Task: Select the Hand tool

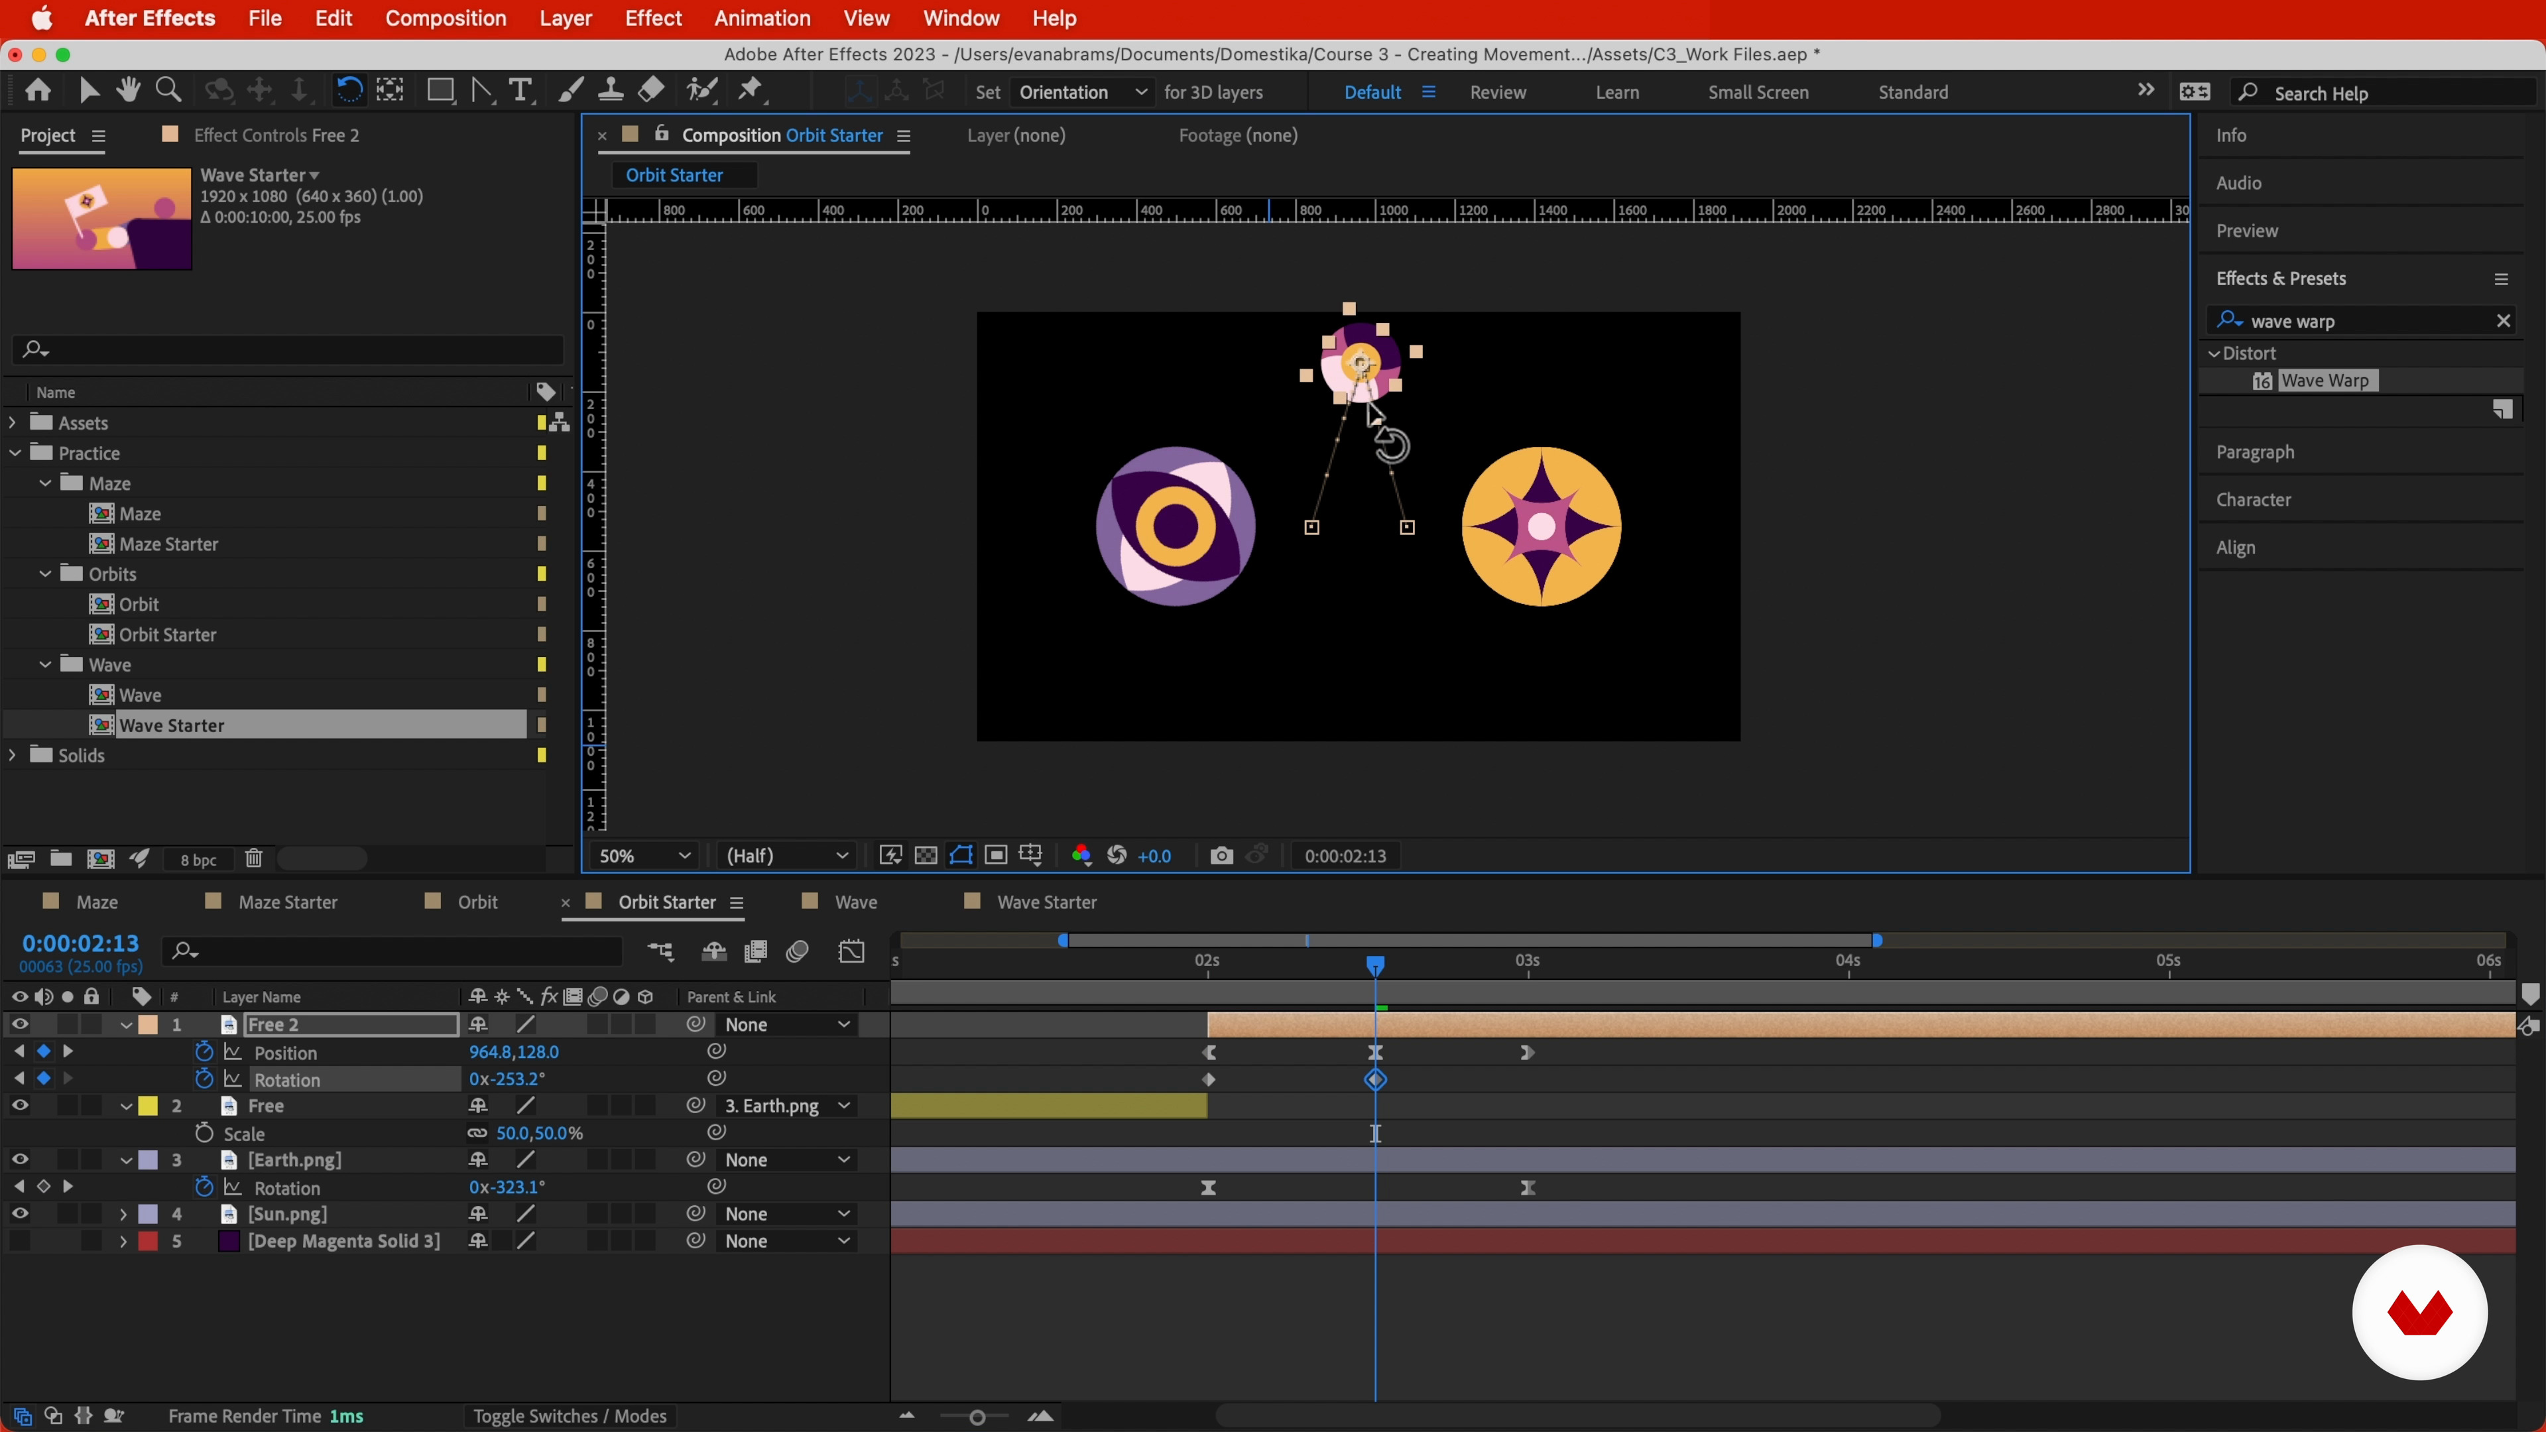Action: coord(127,91)
